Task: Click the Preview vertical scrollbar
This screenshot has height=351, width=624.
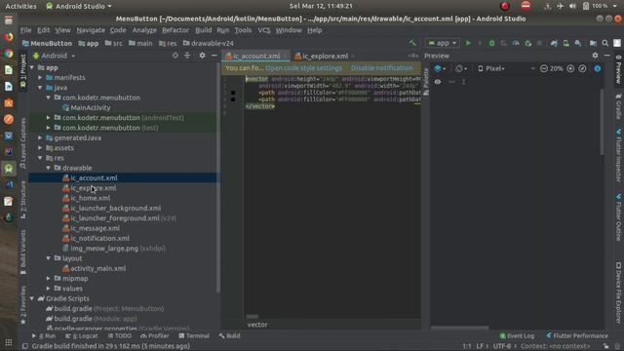Action: tap(602, 121)
